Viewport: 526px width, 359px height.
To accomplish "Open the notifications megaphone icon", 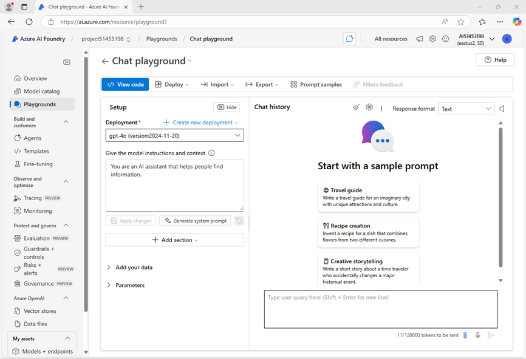I will coord(420,39).
